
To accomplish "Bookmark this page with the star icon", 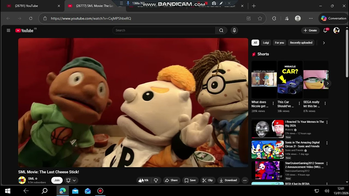I will 260,18.
